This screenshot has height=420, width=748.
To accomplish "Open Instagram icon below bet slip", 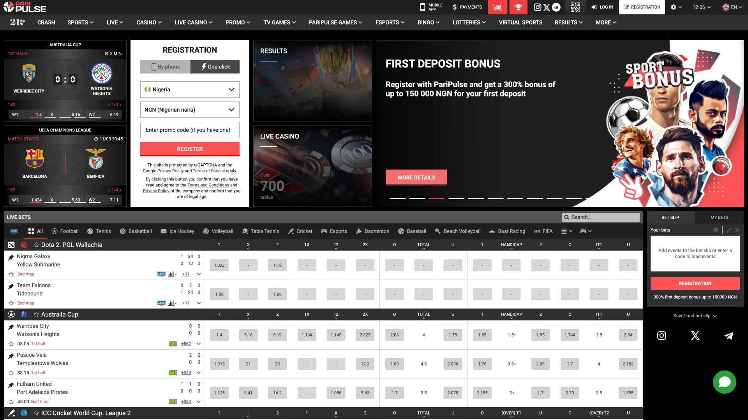I will click(x=662, y=336).
